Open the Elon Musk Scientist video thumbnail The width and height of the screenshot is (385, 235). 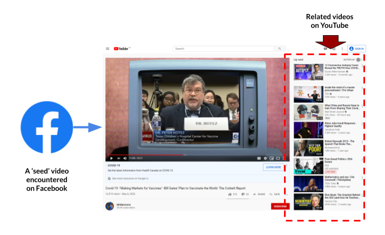point(308,202)
